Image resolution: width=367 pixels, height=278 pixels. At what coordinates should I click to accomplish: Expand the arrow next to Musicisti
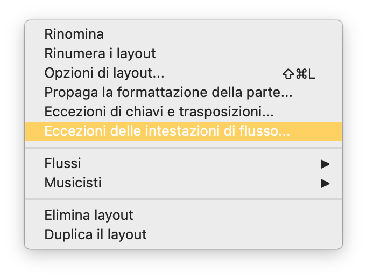[324, 183]
